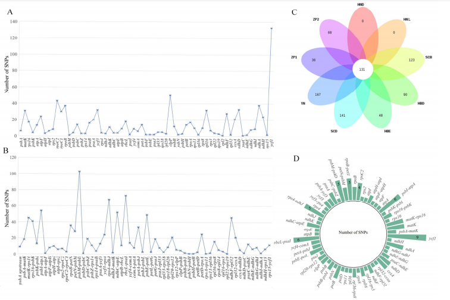Click the ycf1 peak marker in panel A
The height and width of the screenshot is (300, 450).
tap(271, 29)
